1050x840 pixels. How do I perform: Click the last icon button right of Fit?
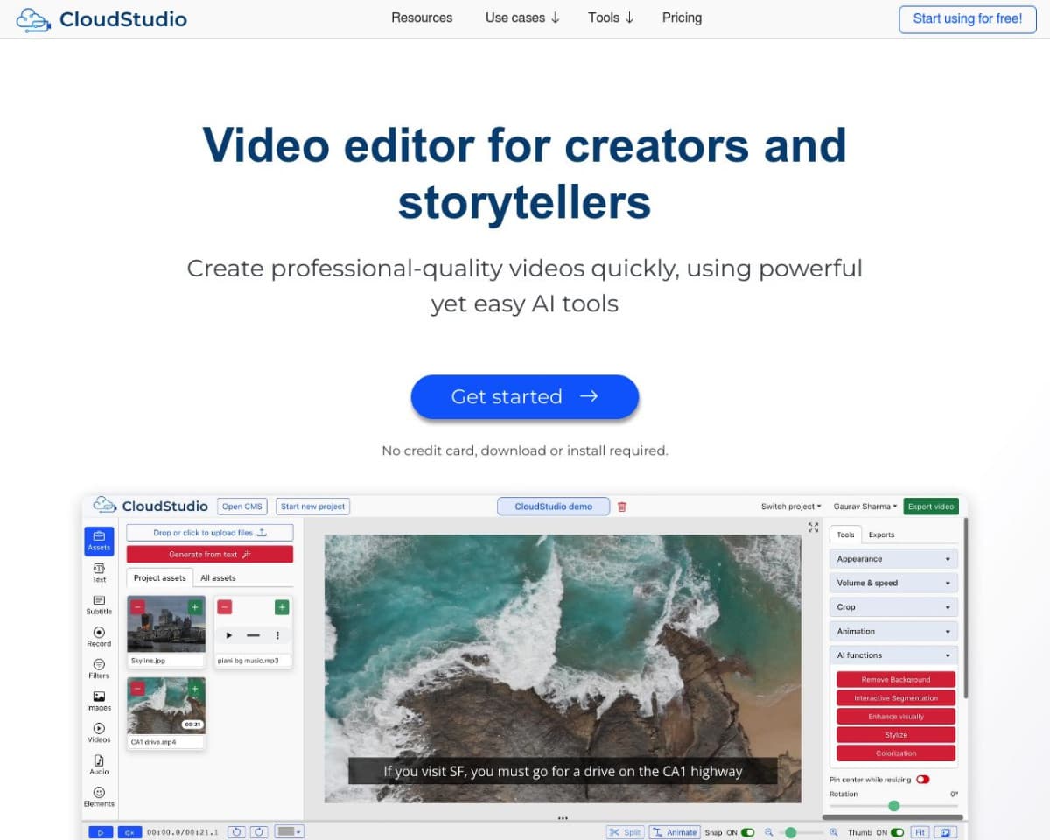click(x=946, y=832)
